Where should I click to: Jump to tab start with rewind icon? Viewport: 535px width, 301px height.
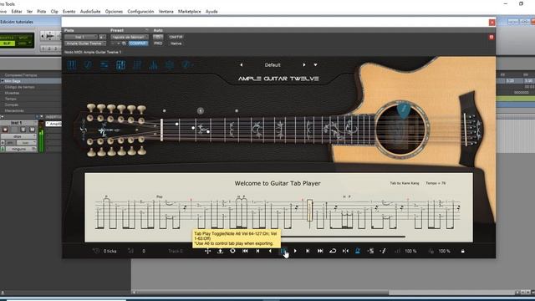(x=245, y=251)
